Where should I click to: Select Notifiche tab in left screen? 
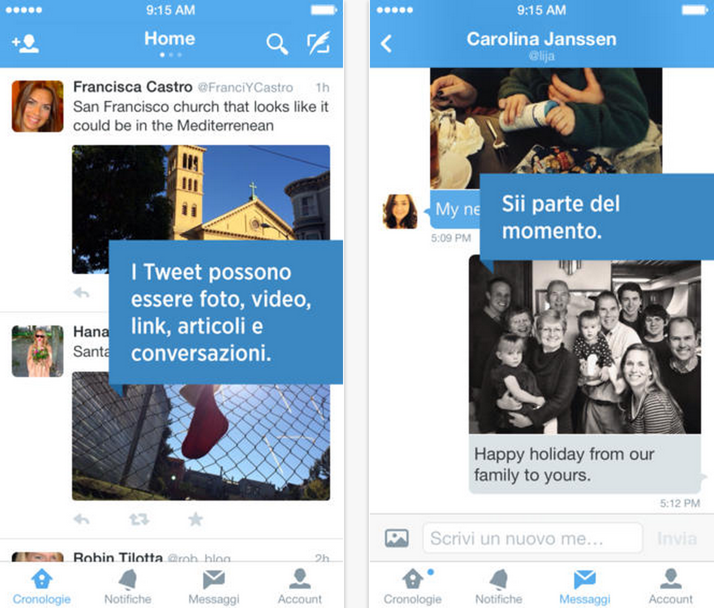point(127,587)
